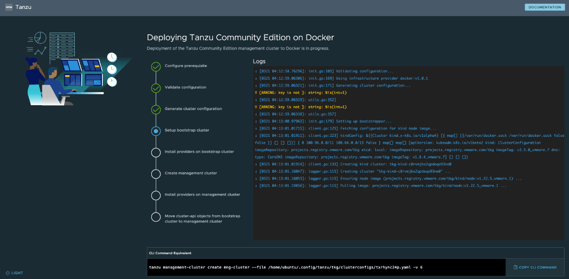This screenshot has height=279, width=569.
Task: Select Install providers on management cluster label
Action: click(x=202, y=195)
